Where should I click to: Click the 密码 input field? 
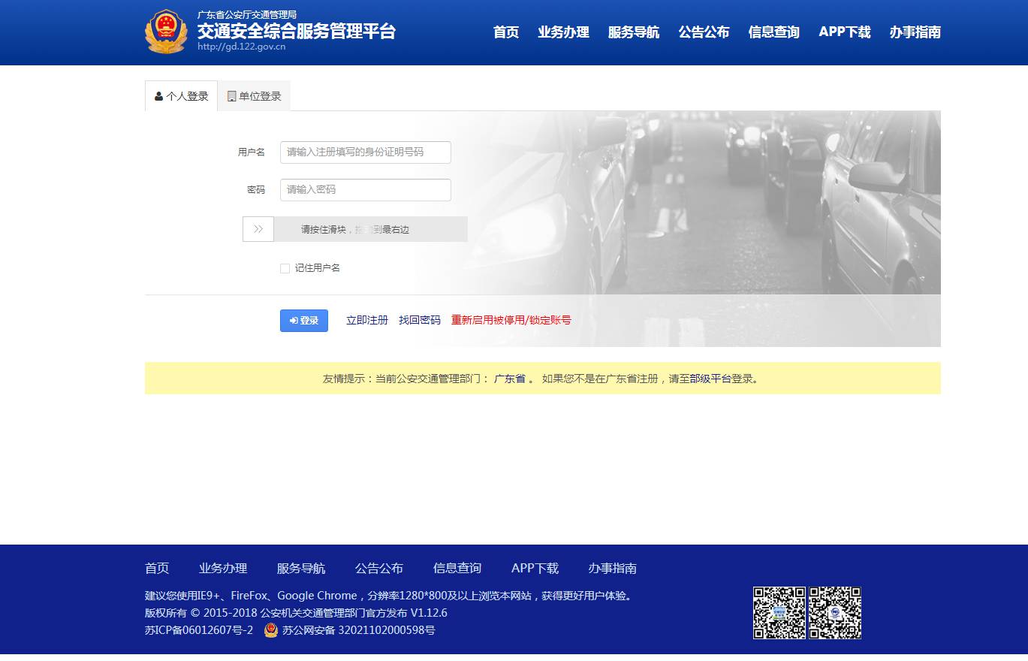coord(366,190)
